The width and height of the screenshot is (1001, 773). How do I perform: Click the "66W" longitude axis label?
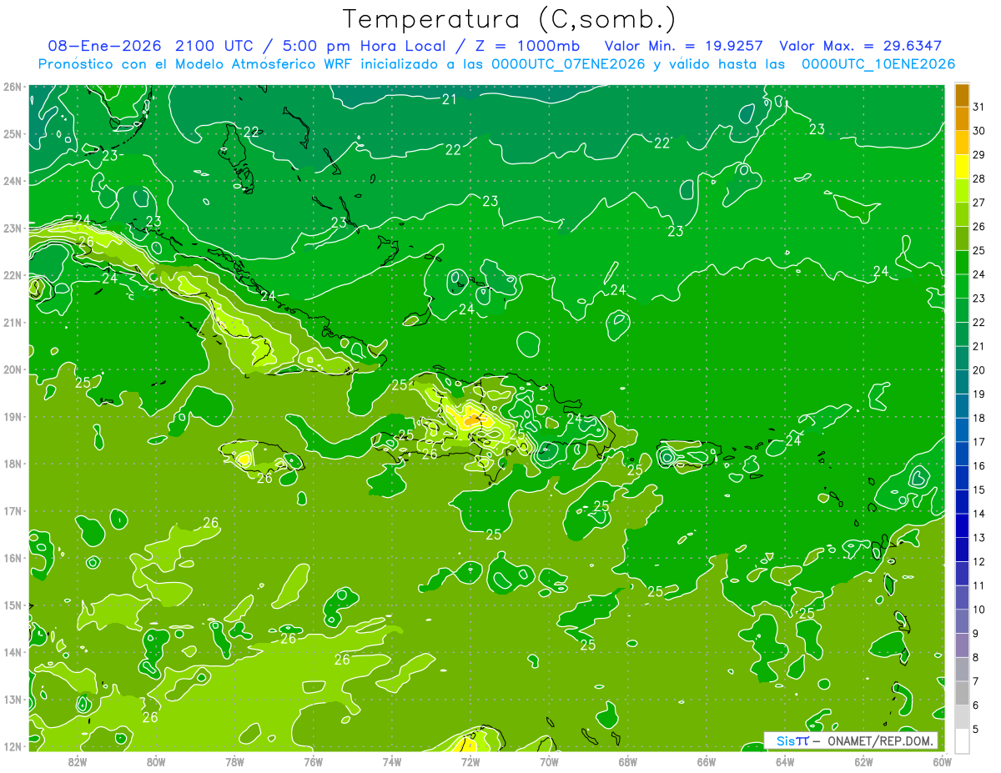tap(707, 761)
